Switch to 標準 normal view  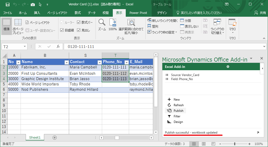click(x=7, y=26)
